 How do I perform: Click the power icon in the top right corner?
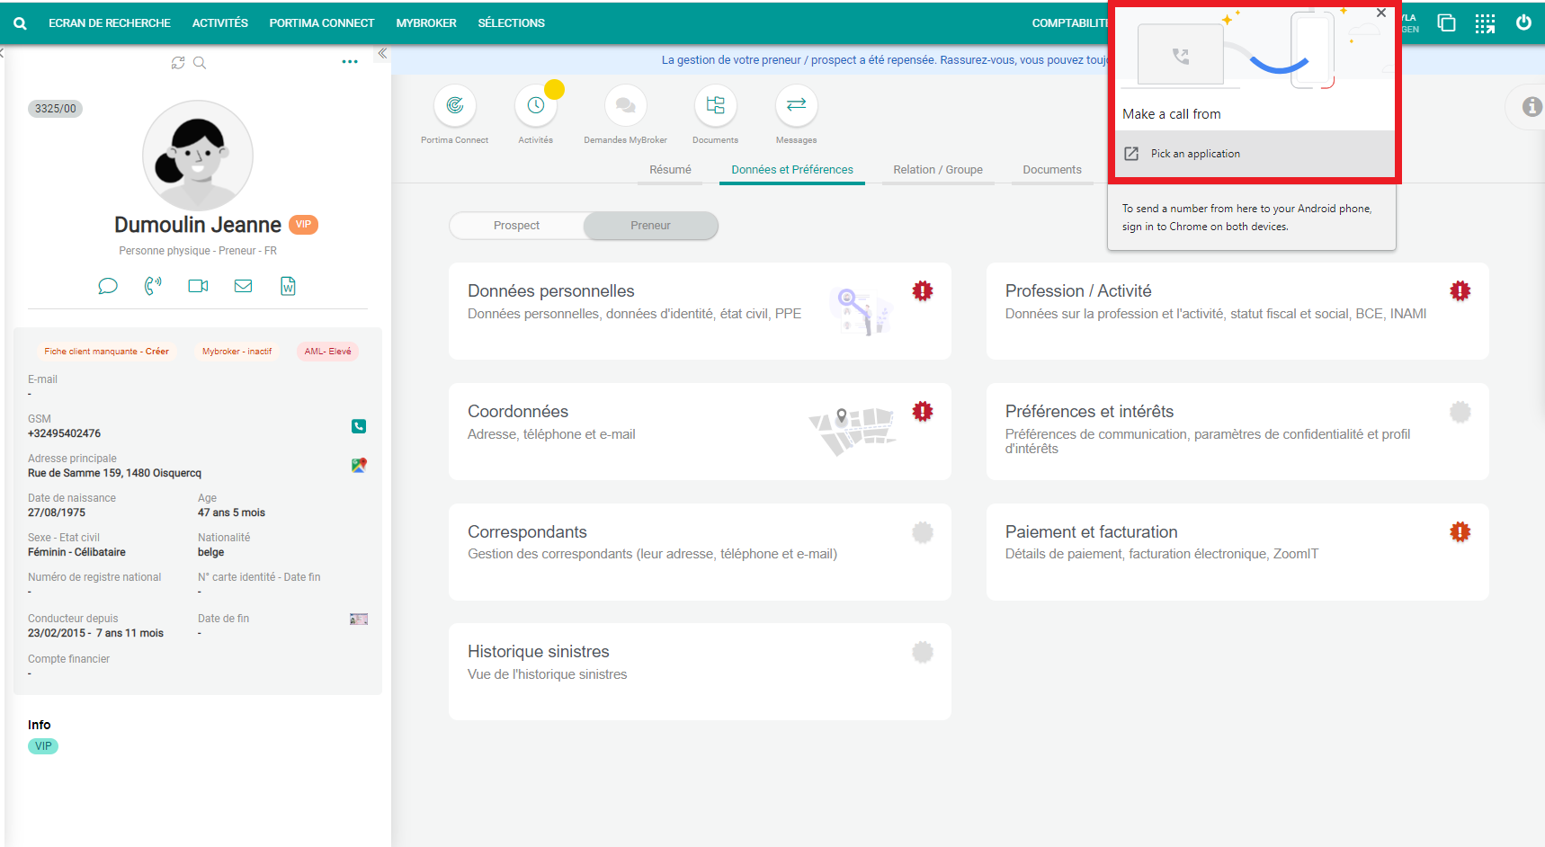(x=1523, y=23)
